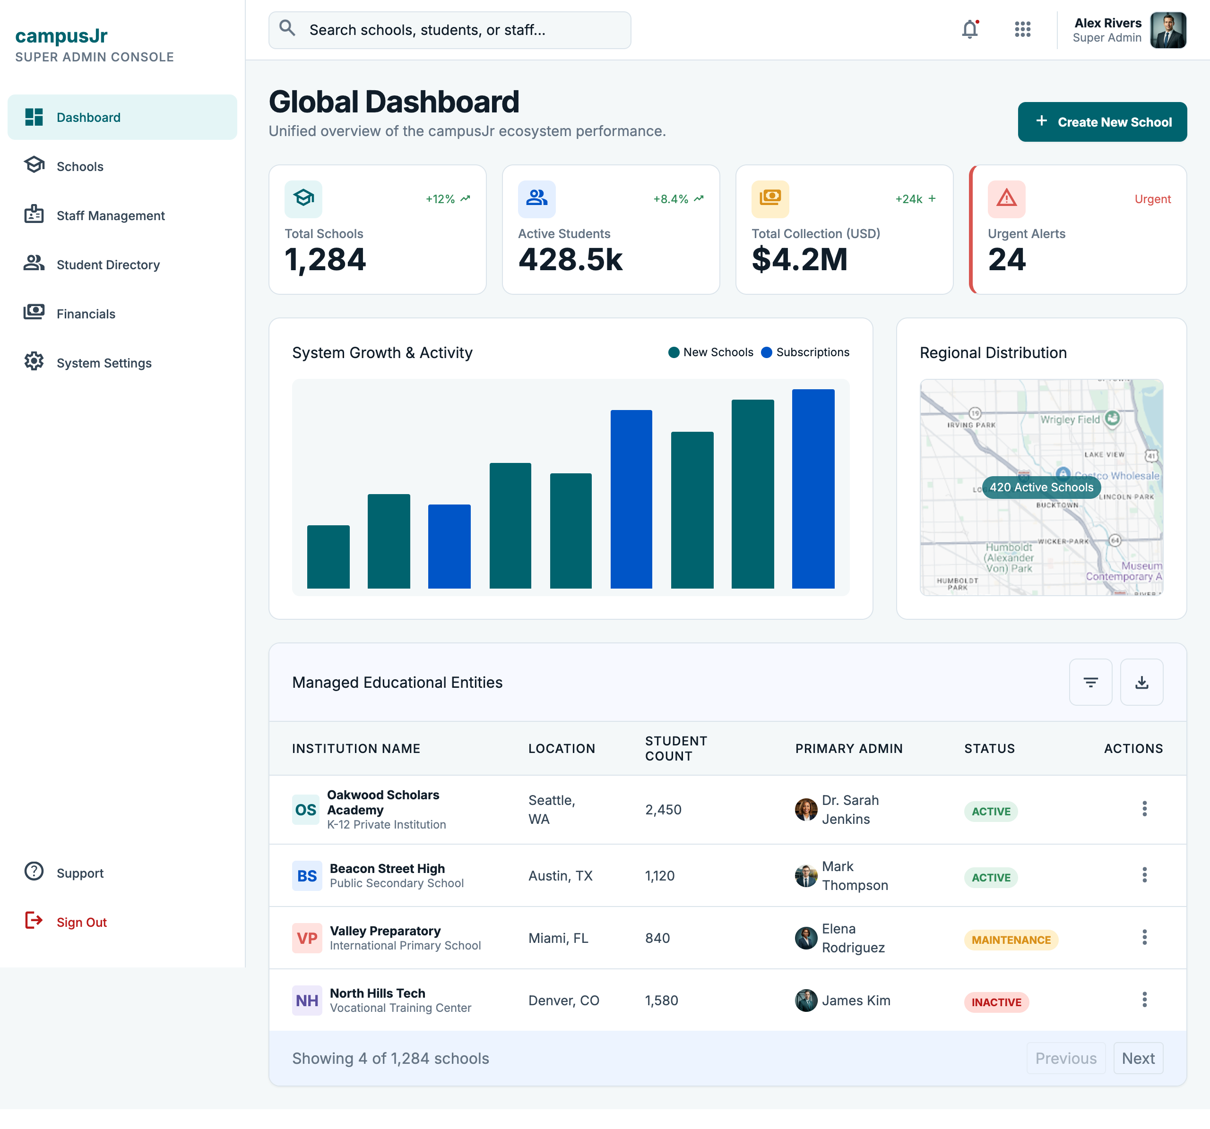Click Elena Rodriguez avatar
Viewport: 1210px width, 1129px height.
[806, 938]
